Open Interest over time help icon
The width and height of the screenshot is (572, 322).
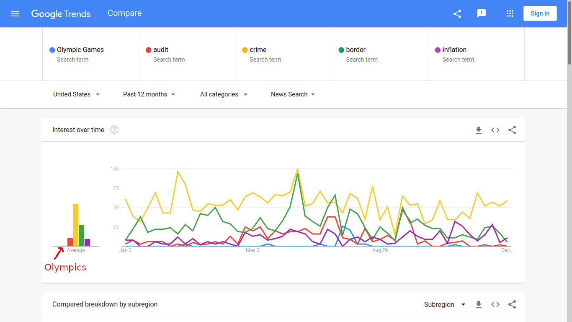point(114,130)
